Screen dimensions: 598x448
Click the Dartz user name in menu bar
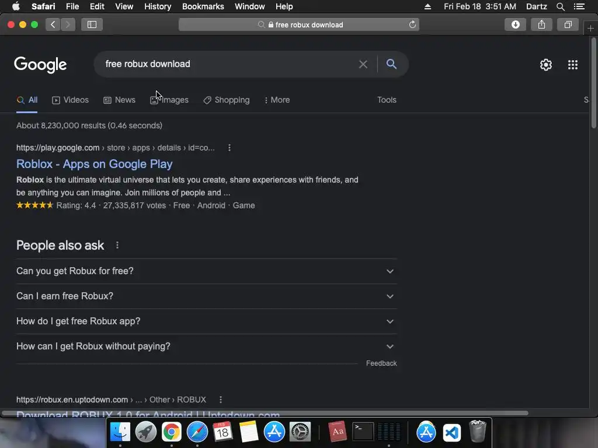pos(536,6)
